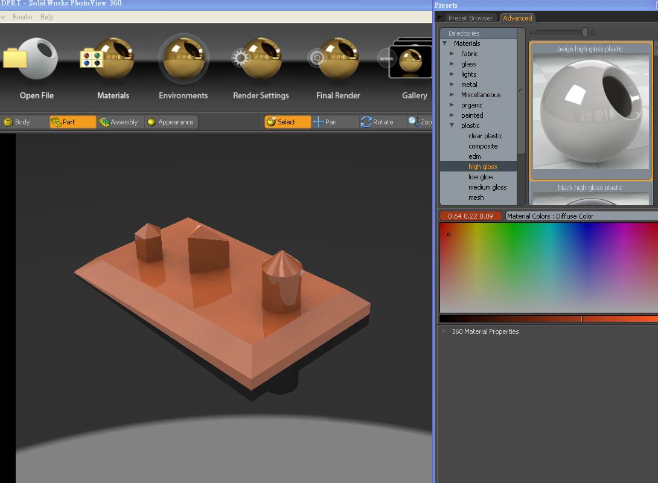Screen dimensions: 658x483
Task: Collapse the plastic folder arrow
Action: coord(452,126)
